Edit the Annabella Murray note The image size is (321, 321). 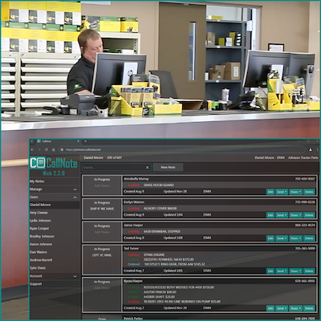point(270,192)
